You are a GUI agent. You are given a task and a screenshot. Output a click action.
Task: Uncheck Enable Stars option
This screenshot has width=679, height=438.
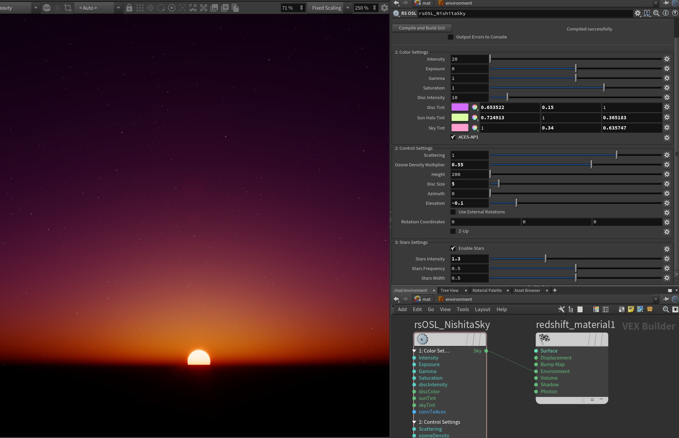[453, 248]
